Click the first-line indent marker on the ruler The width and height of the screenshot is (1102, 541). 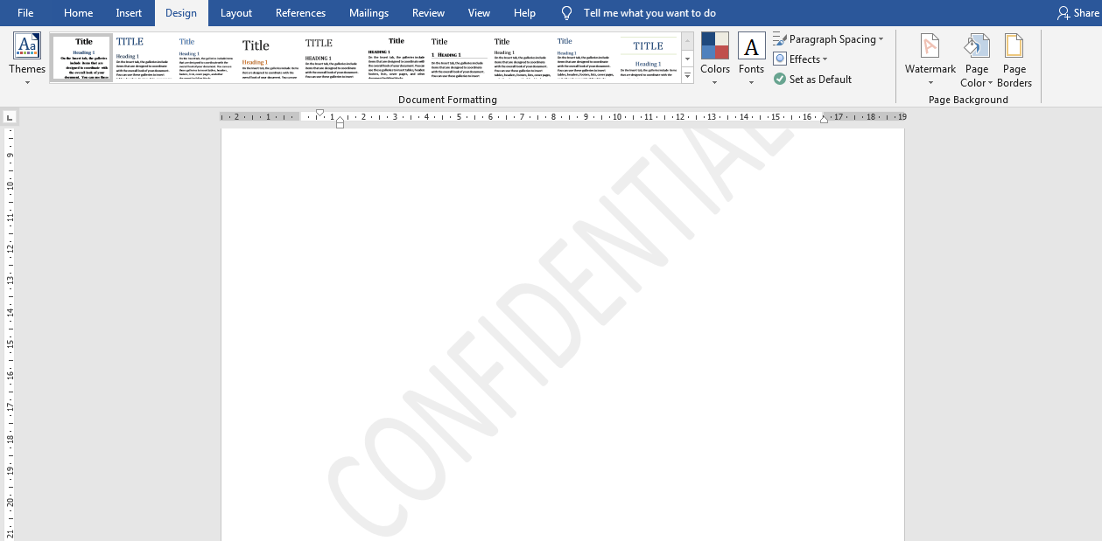319,113
